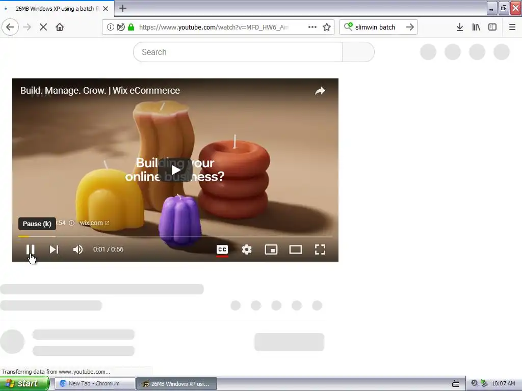Click the YouTube search submit button
522x391 pixels.
[x=358, y=52]
